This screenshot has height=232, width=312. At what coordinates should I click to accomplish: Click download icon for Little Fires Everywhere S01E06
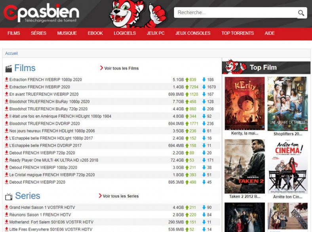7,229
